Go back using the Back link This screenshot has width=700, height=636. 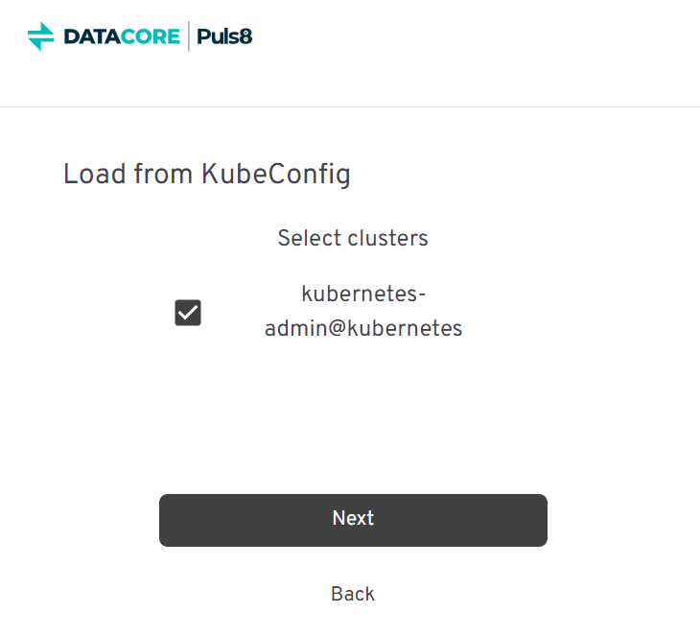point(353,594)
